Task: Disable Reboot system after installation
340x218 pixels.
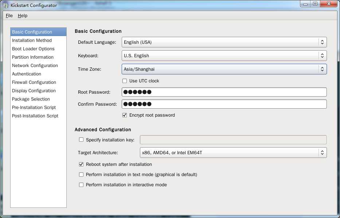Action: pos(81,164)
